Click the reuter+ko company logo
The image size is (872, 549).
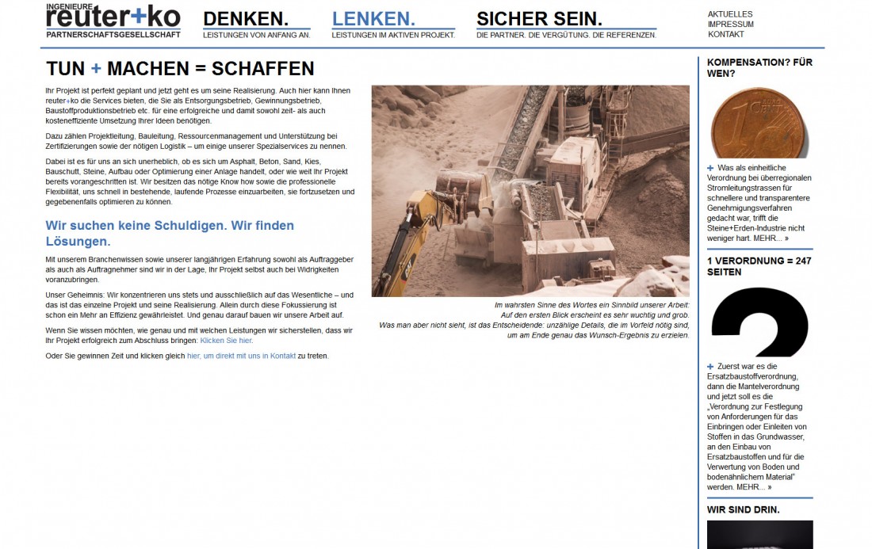[x=113, y=21]
